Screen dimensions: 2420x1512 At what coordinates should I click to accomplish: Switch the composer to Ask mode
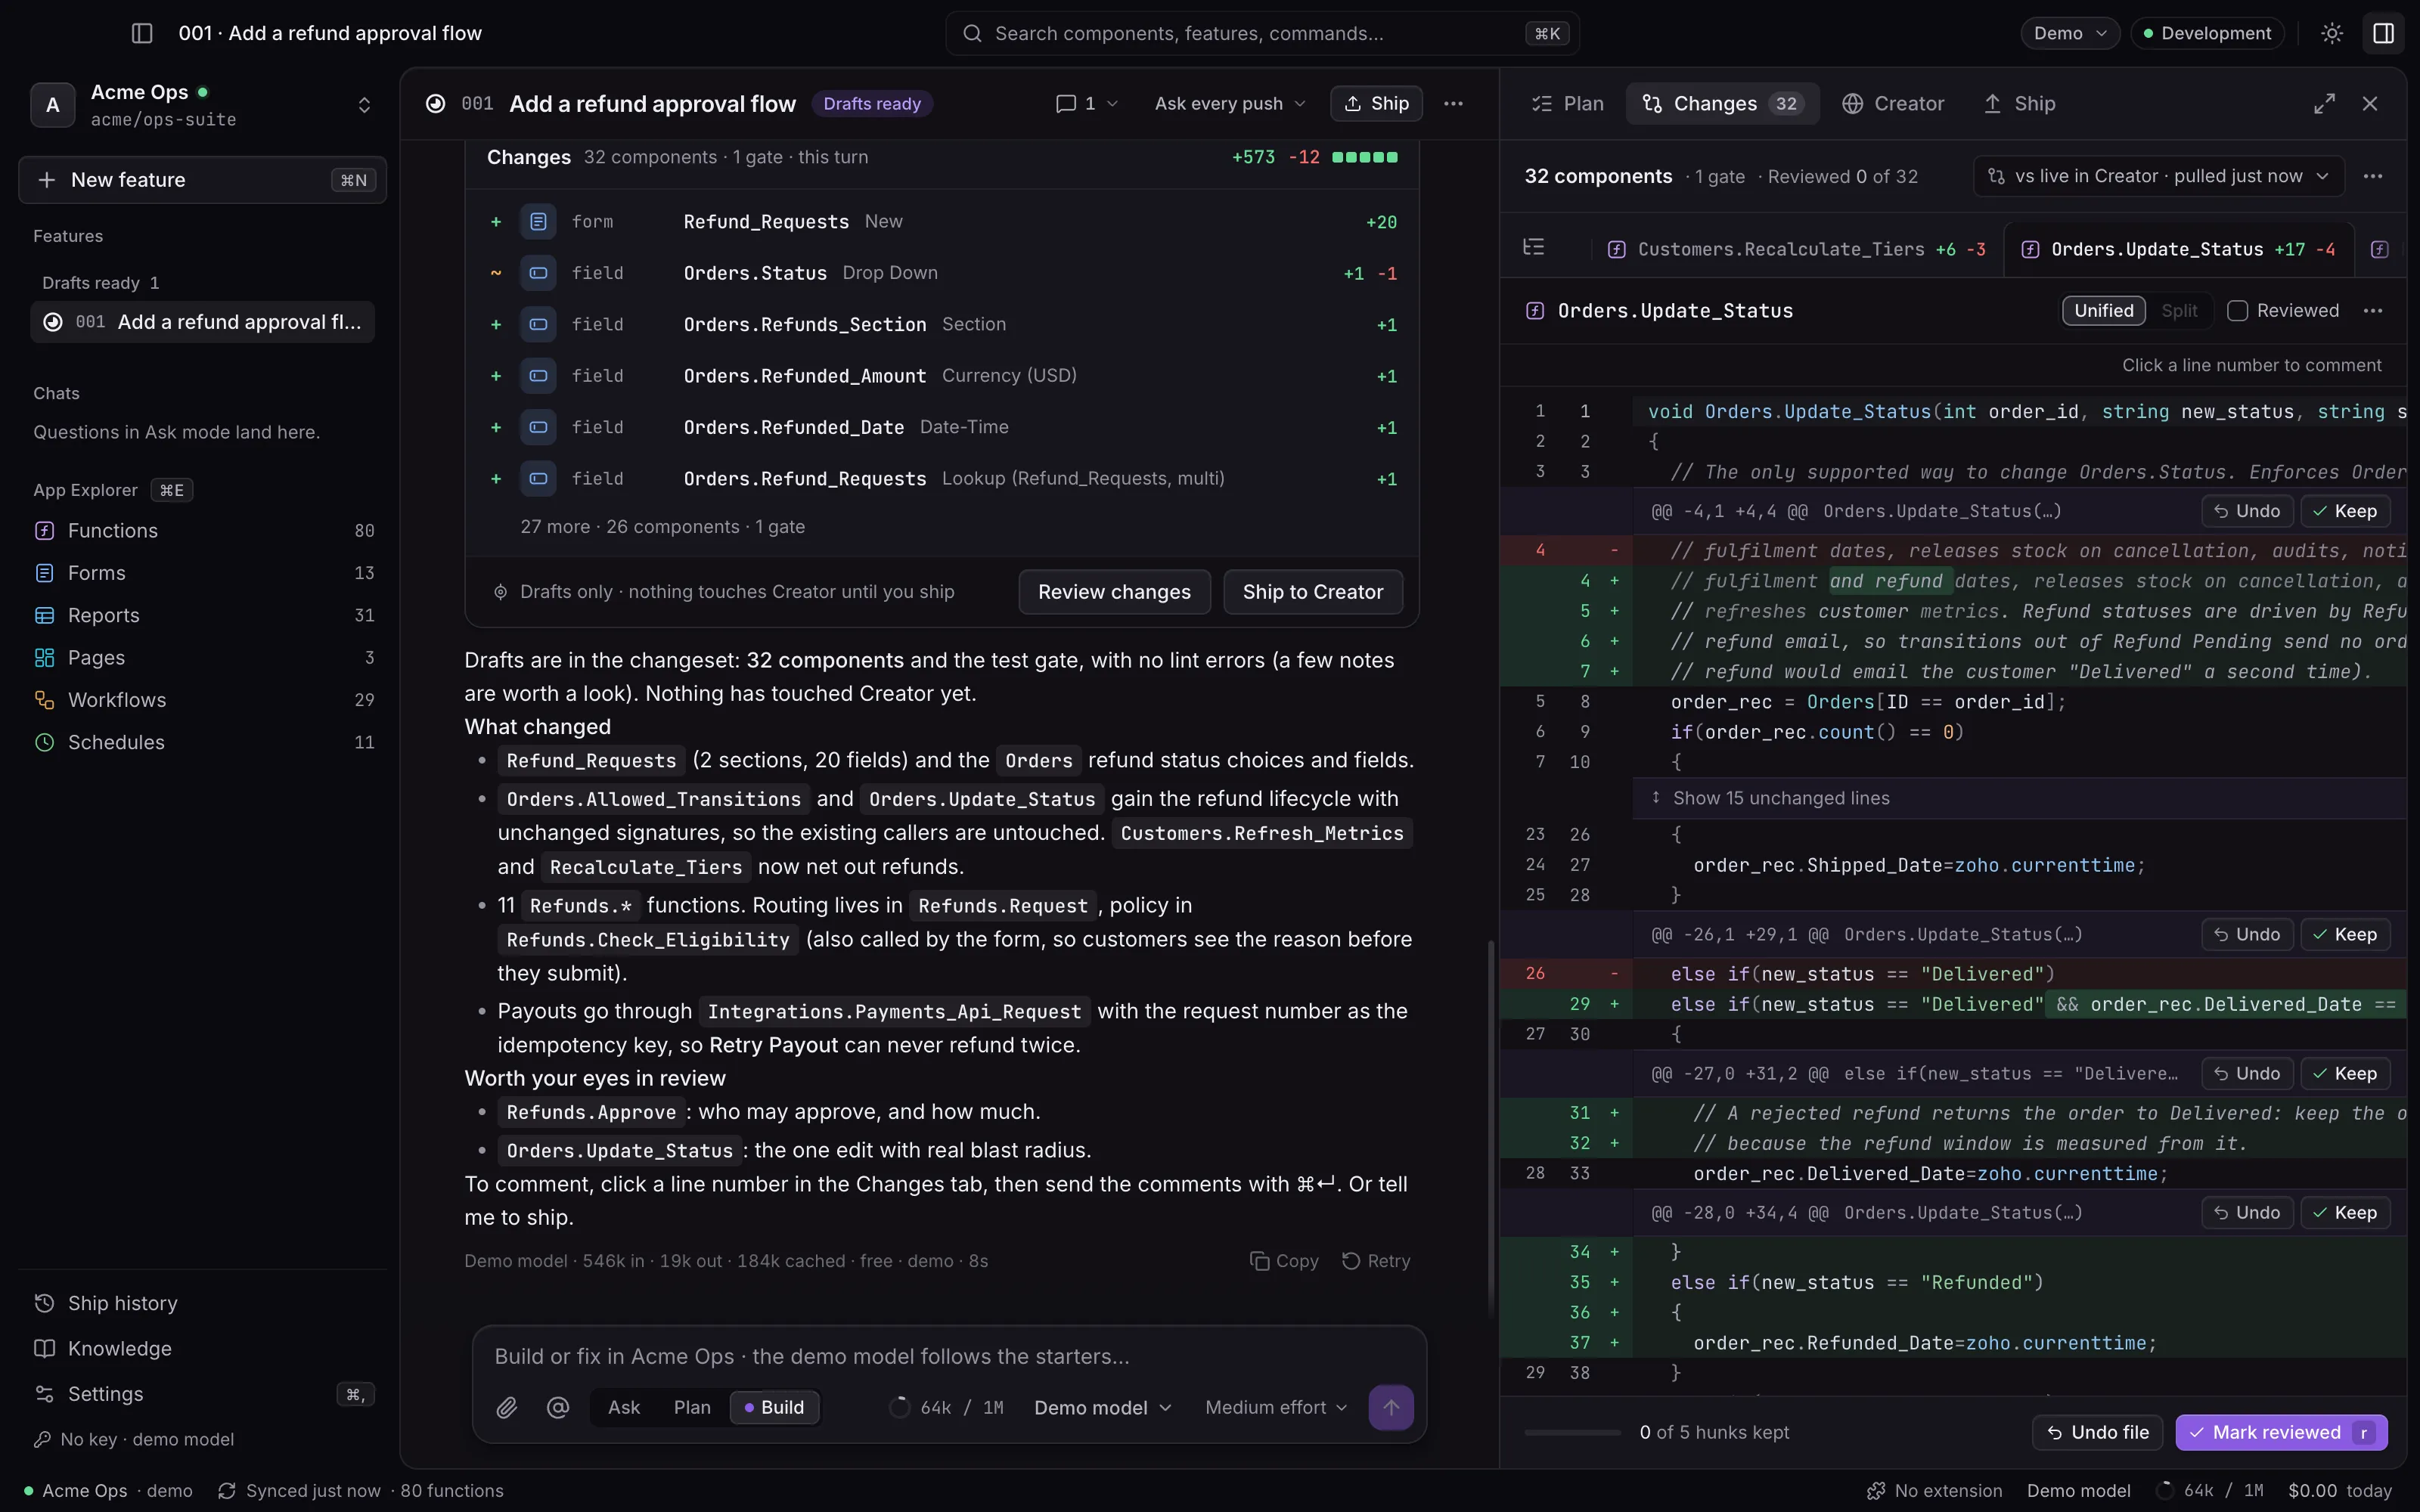pyautogui.click(x=624, y=1407)
